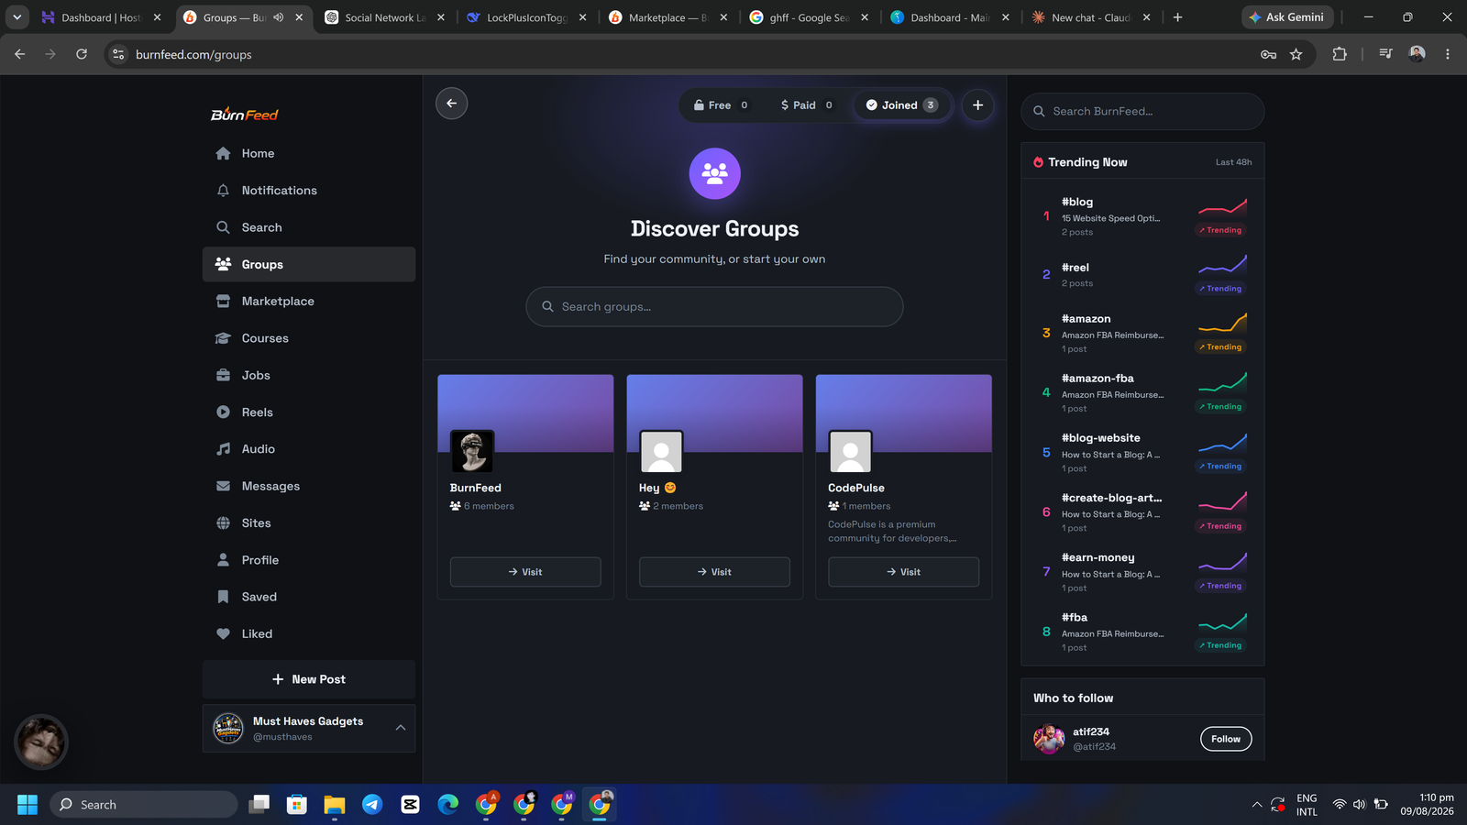Open the tab search dropdown in Chrome
Screen dimensions: 1467x825
click(17, 16)
